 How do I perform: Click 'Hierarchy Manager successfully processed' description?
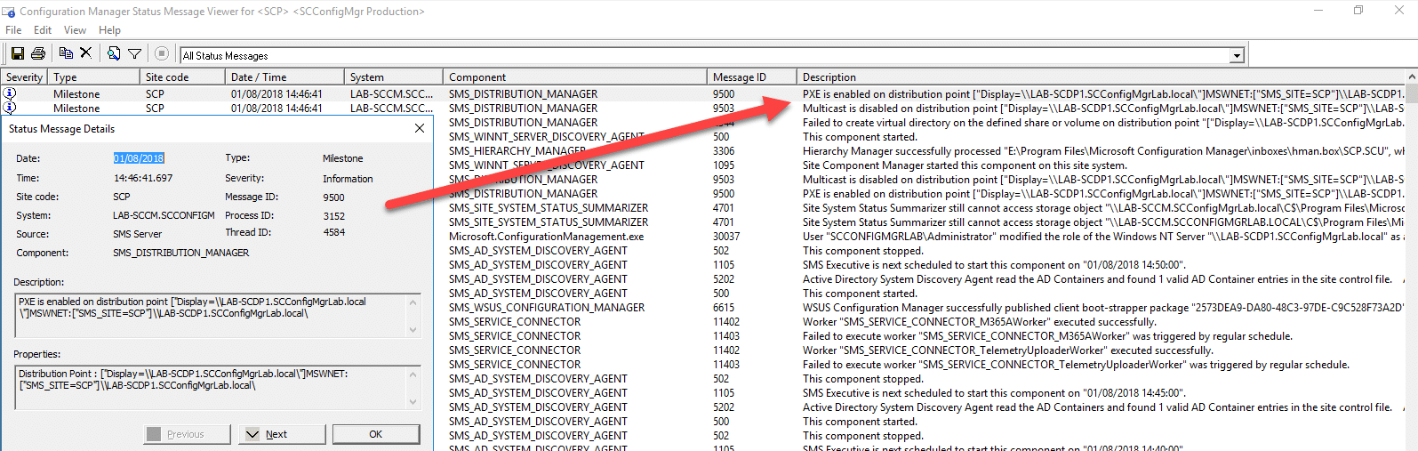1102,151
